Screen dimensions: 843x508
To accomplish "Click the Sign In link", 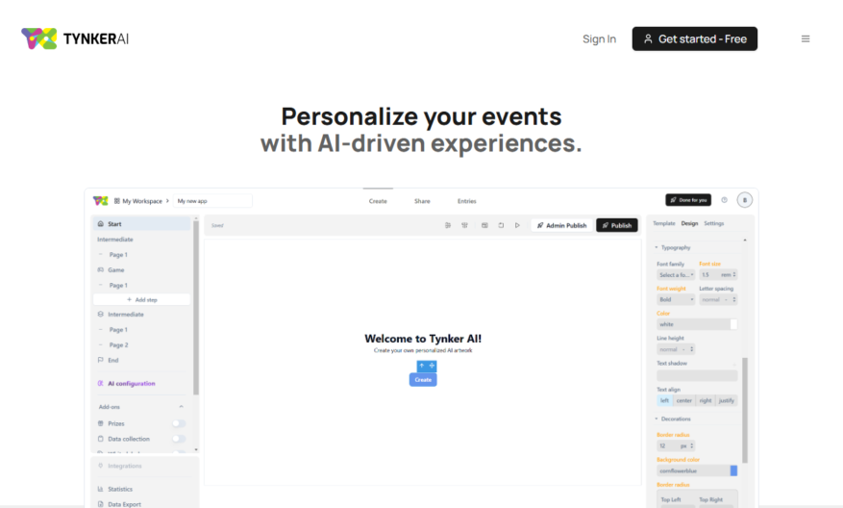I will click(600, 38).
